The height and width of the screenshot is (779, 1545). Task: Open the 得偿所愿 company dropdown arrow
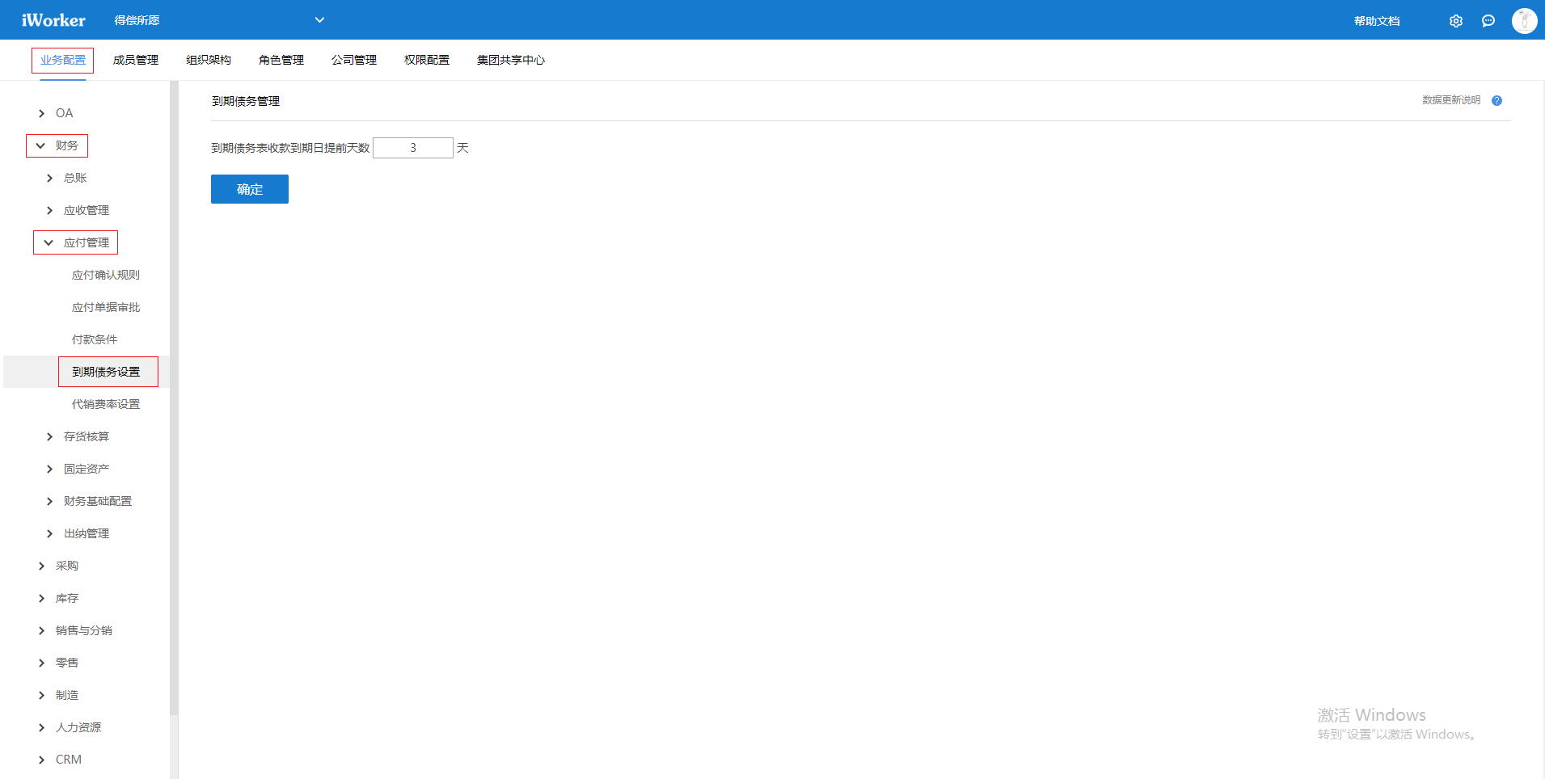pos(319,20)
